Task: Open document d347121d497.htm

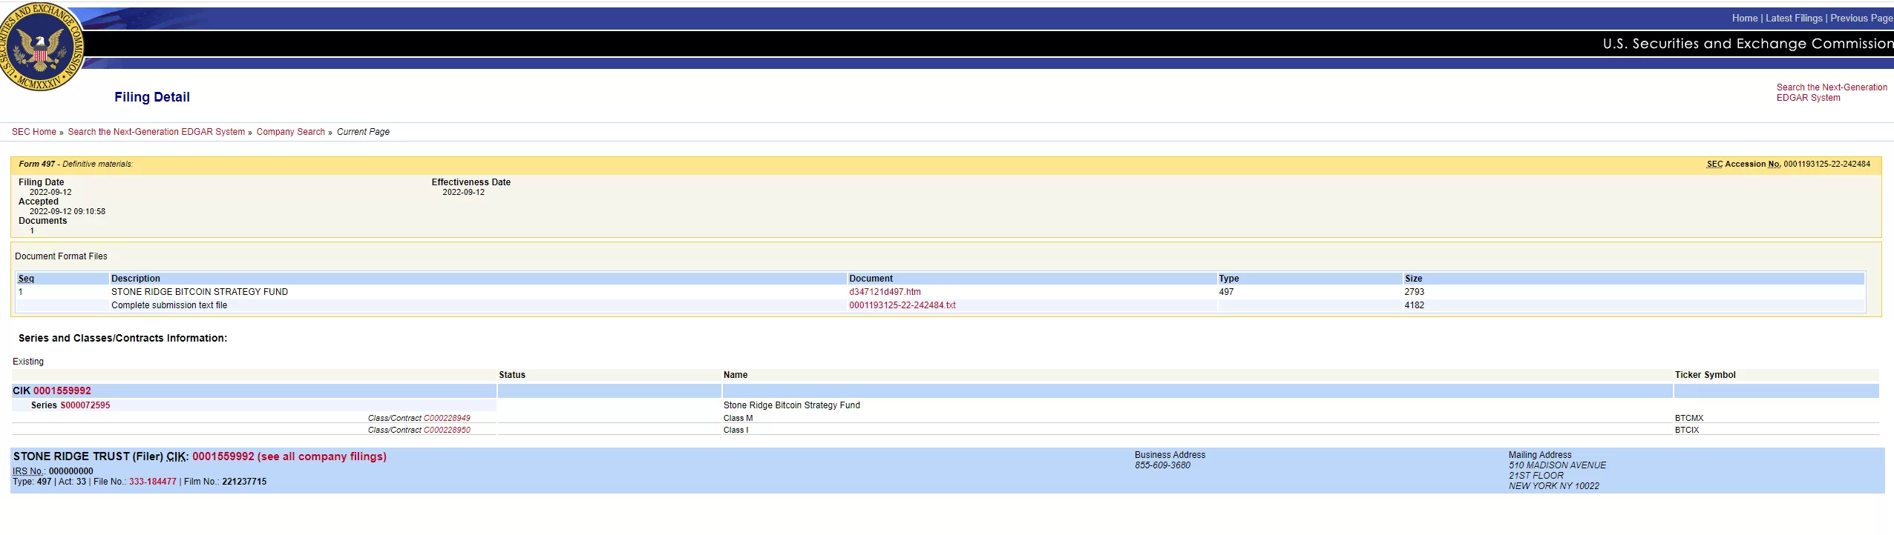Action: pyautogui.click(x=885, y=292)
